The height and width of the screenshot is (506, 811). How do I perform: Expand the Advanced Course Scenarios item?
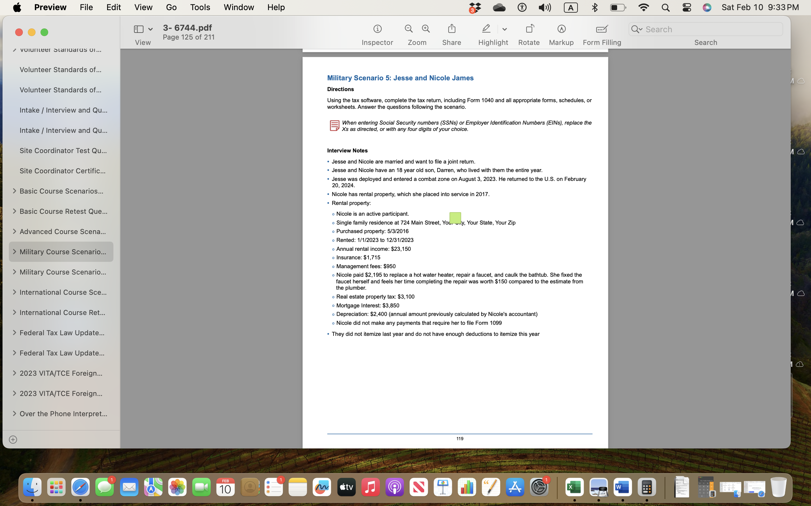point(14,231)
